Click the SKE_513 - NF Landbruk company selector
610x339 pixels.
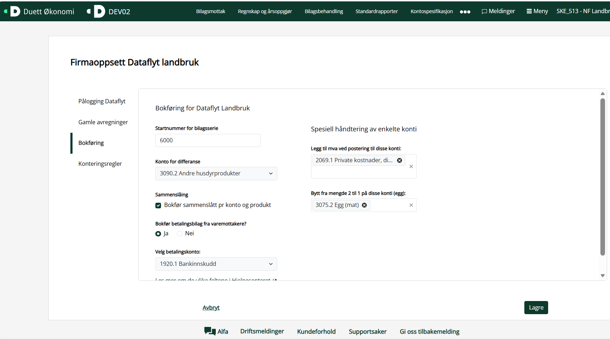[583, 11]
